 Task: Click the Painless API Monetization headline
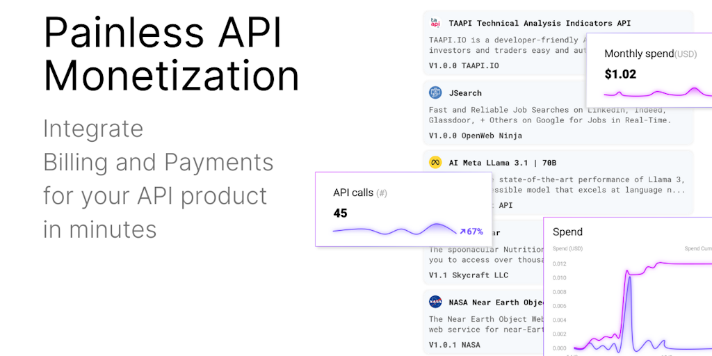pos(171,54)
